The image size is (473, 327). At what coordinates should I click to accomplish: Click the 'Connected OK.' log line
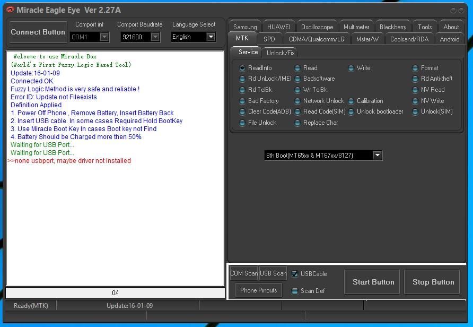pyautogui.click(x=32, y=81)
